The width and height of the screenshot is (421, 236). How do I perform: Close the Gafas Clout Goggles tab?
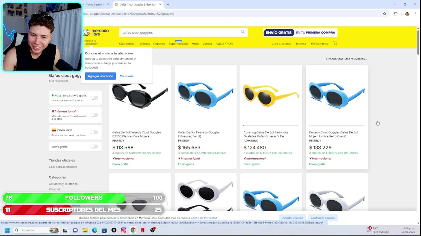[x=160, y=4]
